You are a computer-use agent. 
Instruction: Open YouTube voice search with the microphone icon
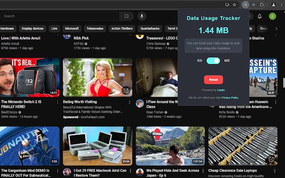(x=142, y=16)
